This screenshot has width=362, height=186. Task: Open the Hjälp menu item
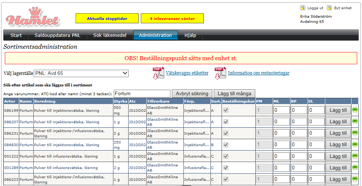tap(190, 35)
